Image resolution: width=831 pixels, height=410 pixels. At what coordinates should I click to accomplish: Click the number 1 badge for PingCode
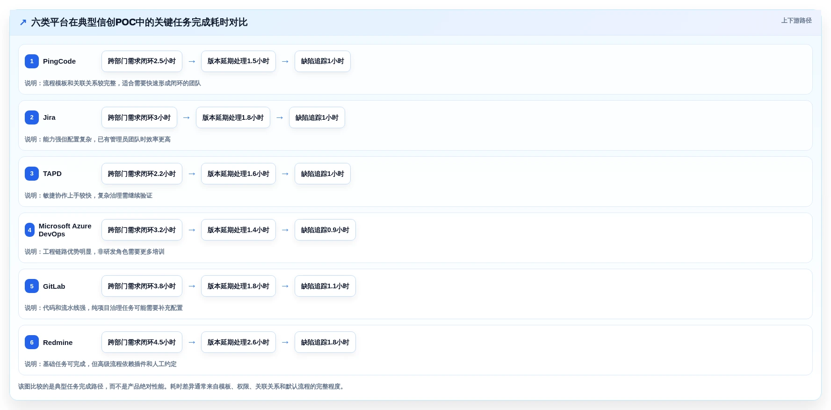click(32, 61)
